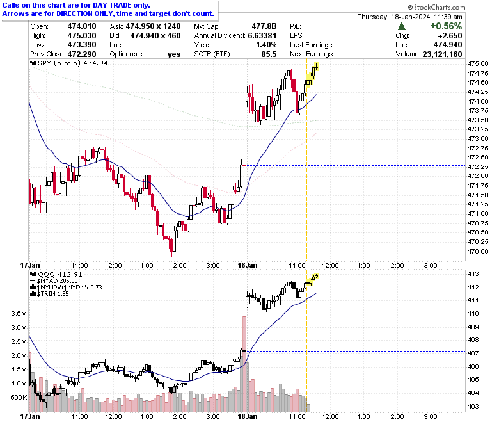Click the Annual Dividend value 6.63381

click(262, 36)
